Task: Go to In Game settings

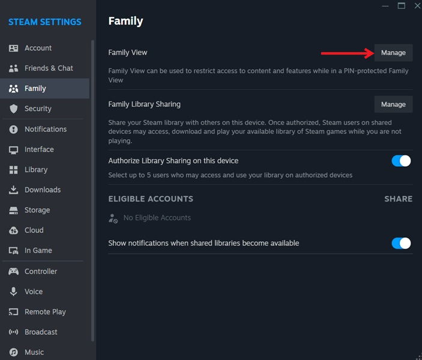Action: pyautogui.click(x=38, y=250)
